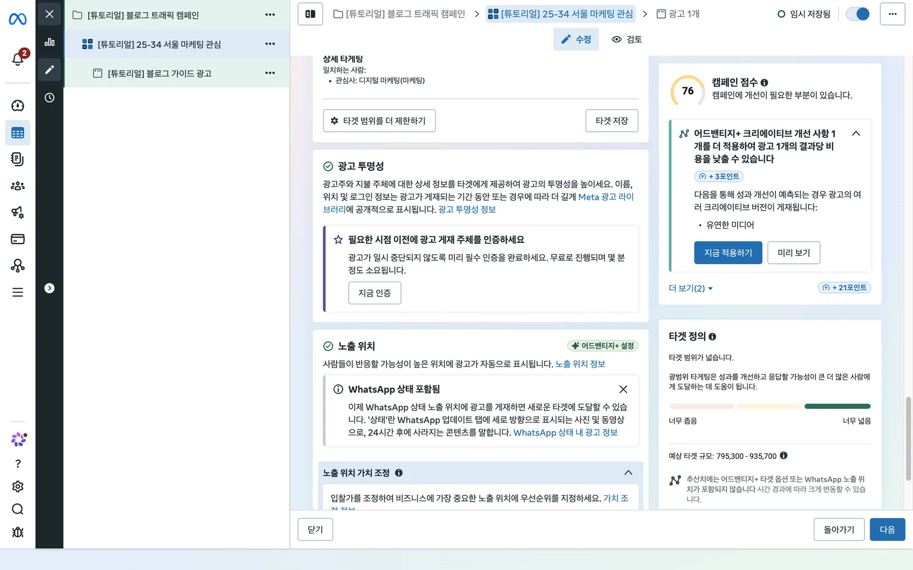This screenshot has height=570, width=913.
Task: Switch to 수정 tab
Action: pyautogui.click(x=576, y=39)
